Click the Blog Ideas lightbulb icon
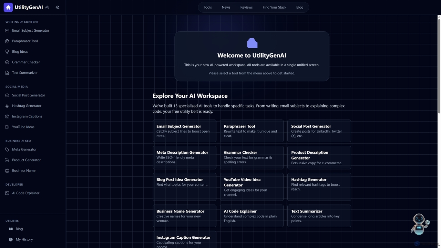 pyautogui.click(x=7, y=52)
